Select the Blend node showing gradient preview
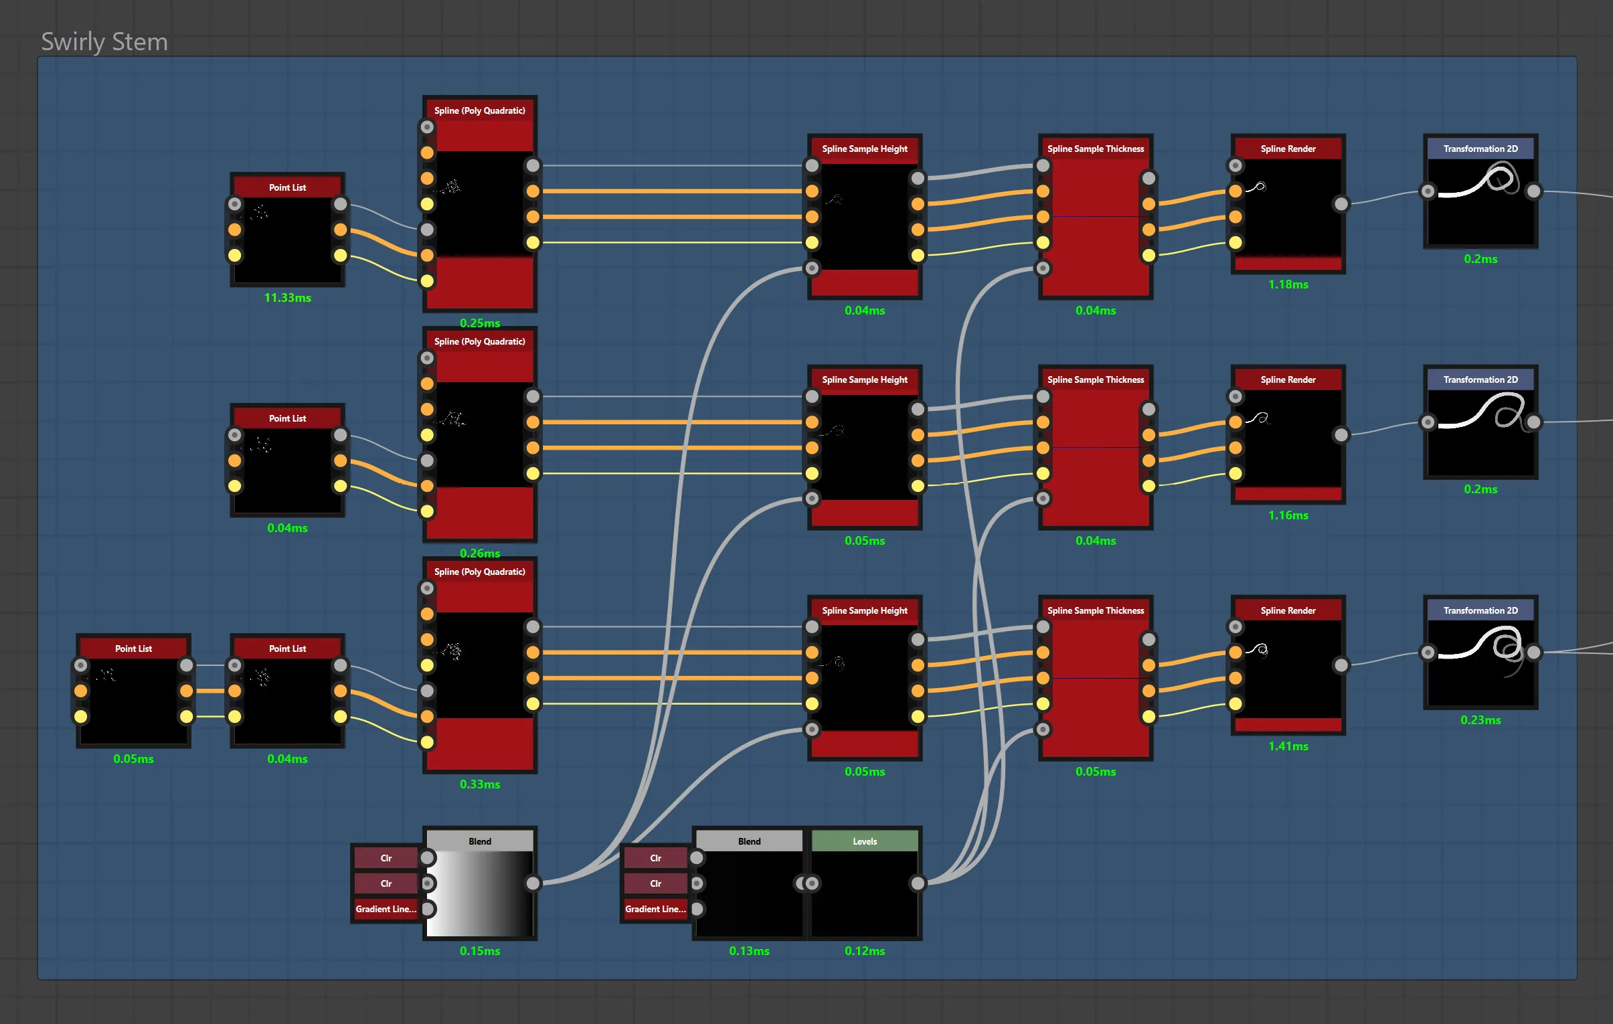 click(480, 883)
